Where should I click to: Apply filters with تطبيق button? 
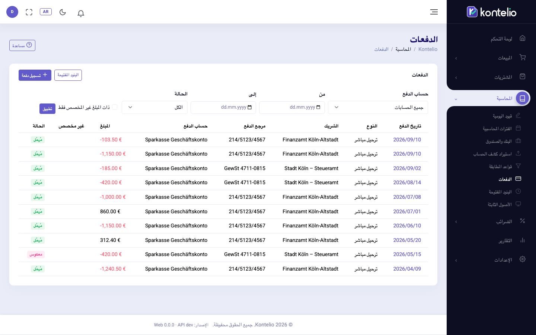tap(47, 109)
